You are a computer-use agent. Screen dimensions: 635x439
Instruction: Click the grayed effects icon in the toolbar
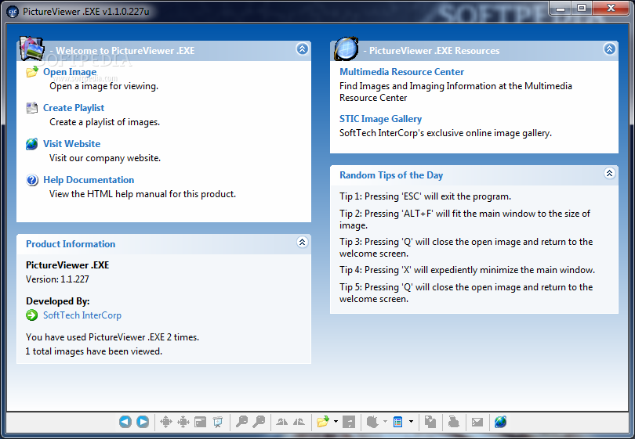point(372,422)
